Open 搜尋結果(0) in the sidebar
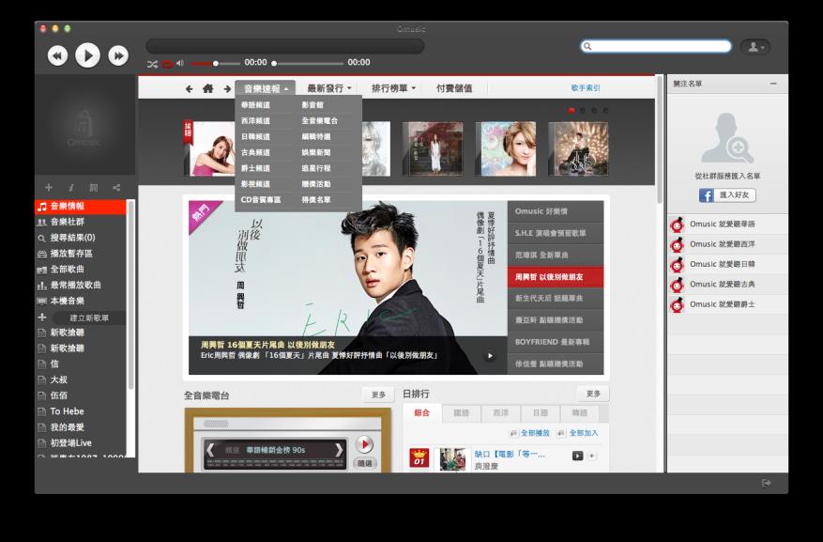Viewport: 823px width, 542px height. click(x=81, y=238)
